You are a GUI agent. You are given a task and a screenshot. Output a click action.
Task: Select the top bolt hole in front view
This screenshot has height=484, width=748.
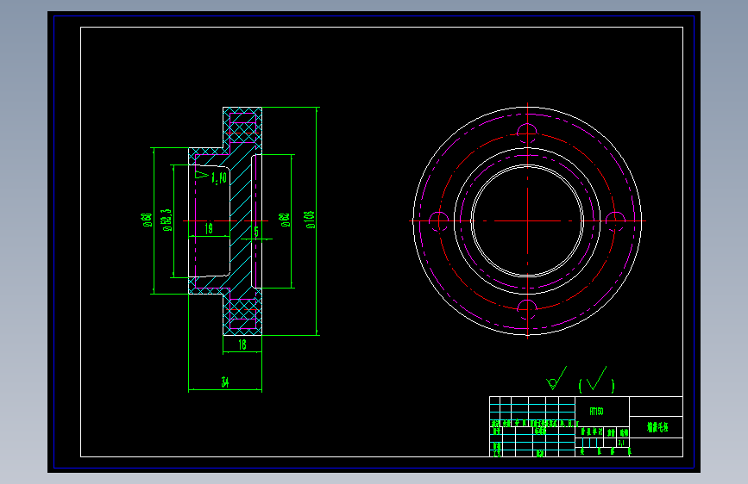coord(527,133)
